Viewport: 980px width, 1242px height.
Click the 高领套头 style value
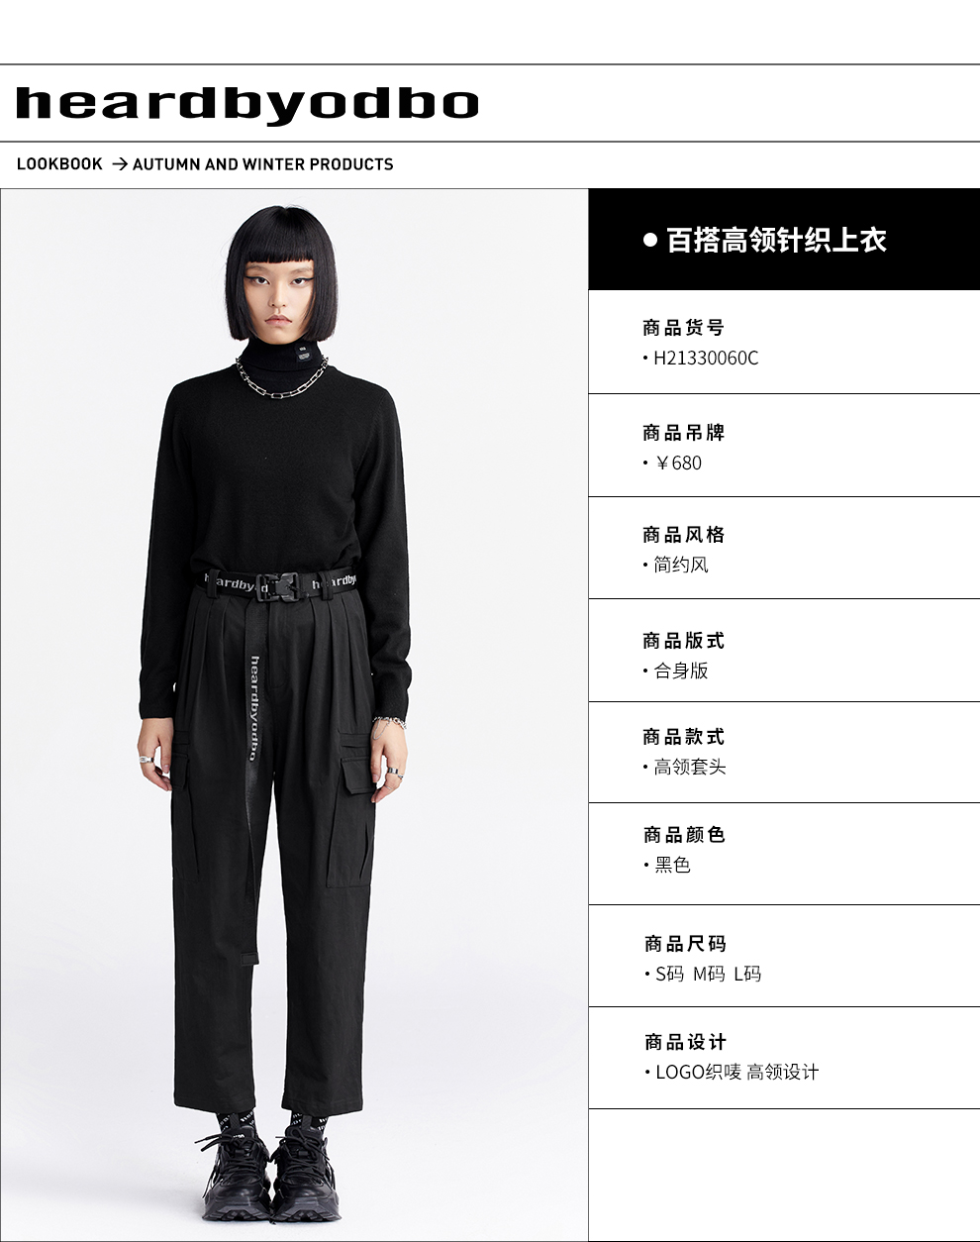(690, 767)
